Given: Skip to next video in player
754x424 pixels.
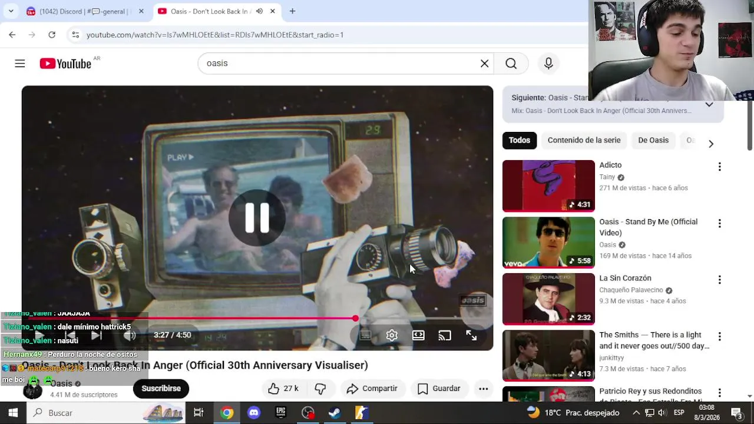Looking at the screenshot, I should click(97, 335).
